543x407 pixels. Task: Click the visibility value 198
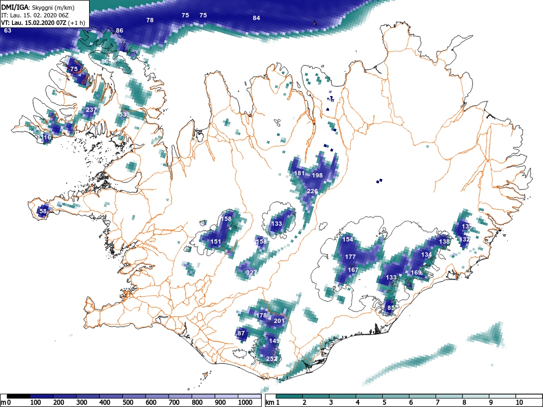coord(317,175)
